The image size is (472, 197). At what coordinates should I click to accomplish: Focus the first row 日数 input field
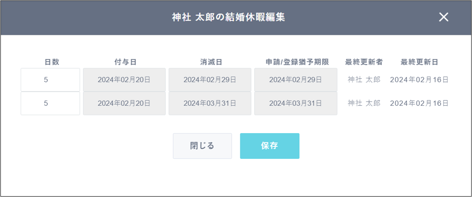point(50,80)
